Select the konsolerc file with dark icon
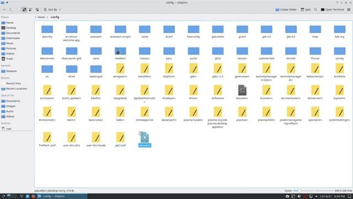This screenshot has height=199, width=353. tap(242, 92)
